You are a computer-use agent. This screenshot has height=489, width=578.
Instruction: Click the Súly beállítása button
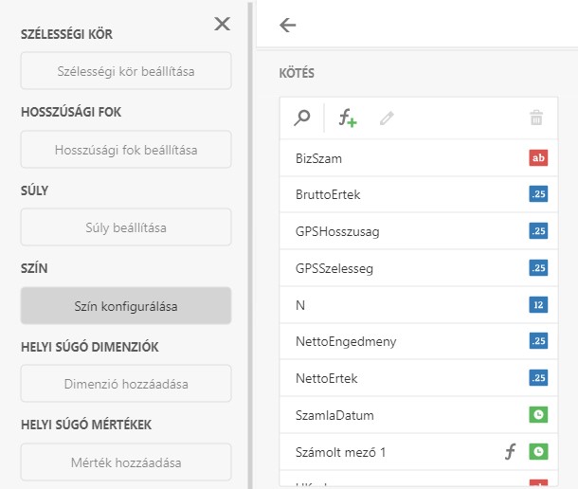(x=126, y=227)
